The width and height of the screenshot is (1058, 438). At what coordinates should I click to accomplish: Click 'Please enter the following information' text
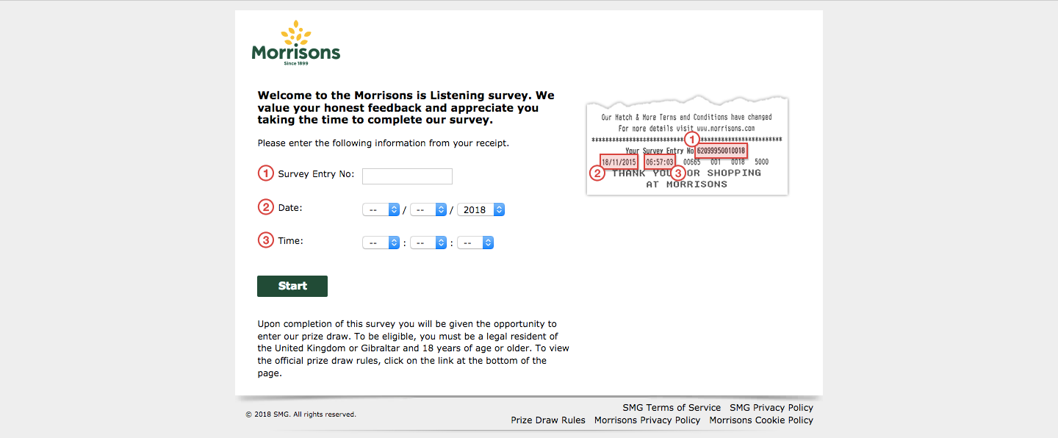point(383,143)
